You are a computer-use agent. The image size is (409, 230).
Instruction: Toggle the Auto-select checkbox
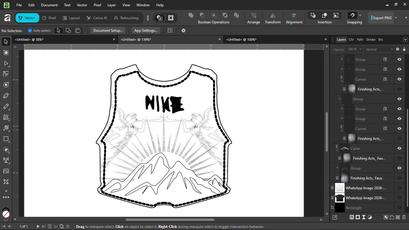pyautogui.click(x=30, y=30)
